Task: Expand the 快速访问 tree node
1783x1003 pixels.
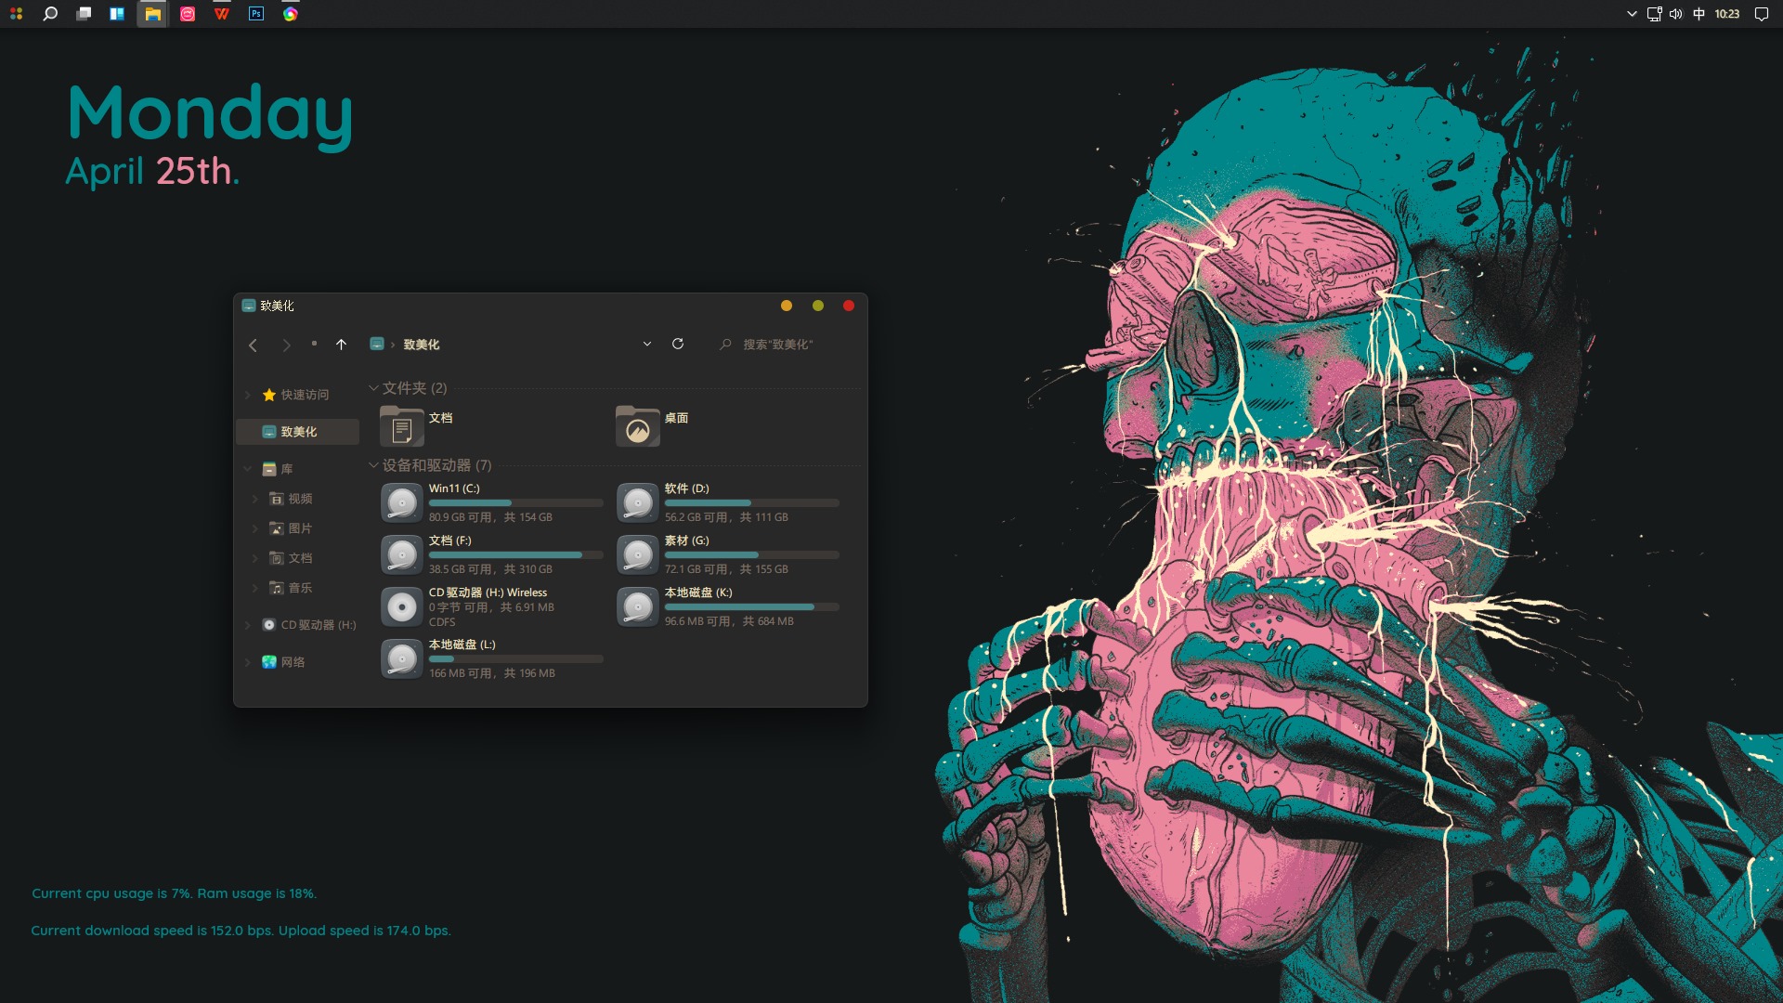Action: pos(247,395)
